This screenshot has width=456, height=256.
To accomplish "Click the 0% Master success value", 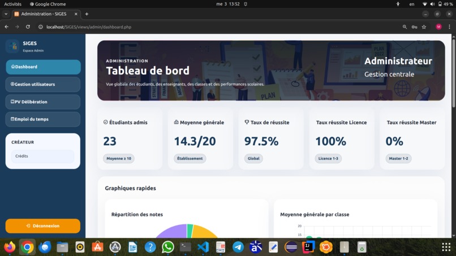I will [394, 141].
